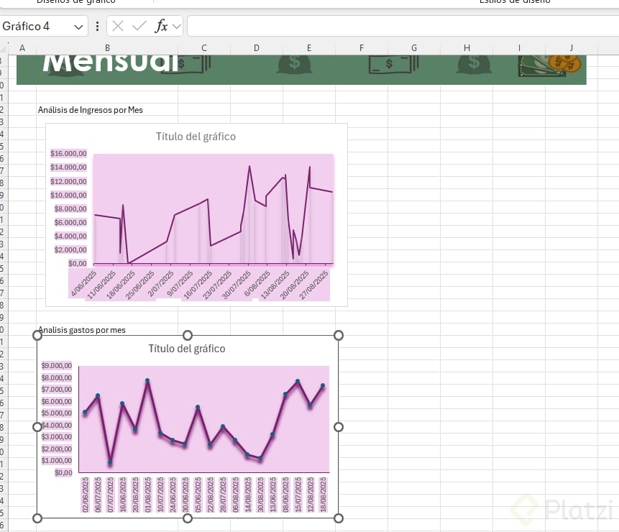The width and height of the screenshot is (619, 532).
Task: Expand the fx function dropdown arrow
Action: (x=176, y=27)
